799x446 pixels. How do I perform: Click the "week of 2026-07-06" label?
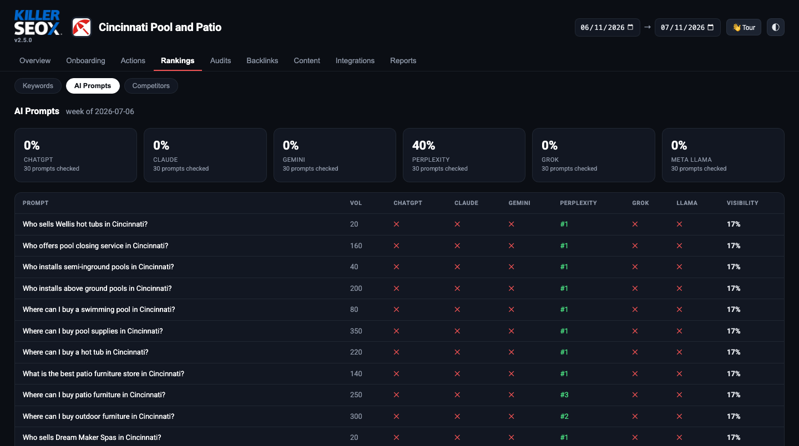(100, 111)
